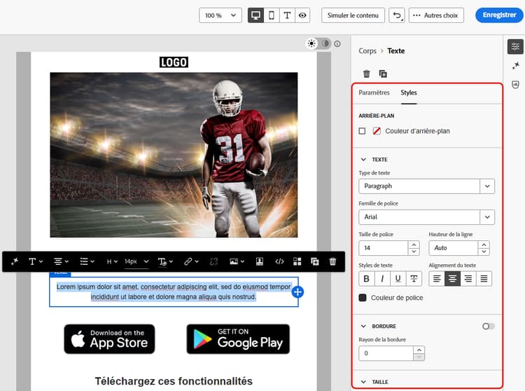Click the Google Play badge
Image resolution: width=525 pixels, height=391 pixels.
(x=238, y=339)
